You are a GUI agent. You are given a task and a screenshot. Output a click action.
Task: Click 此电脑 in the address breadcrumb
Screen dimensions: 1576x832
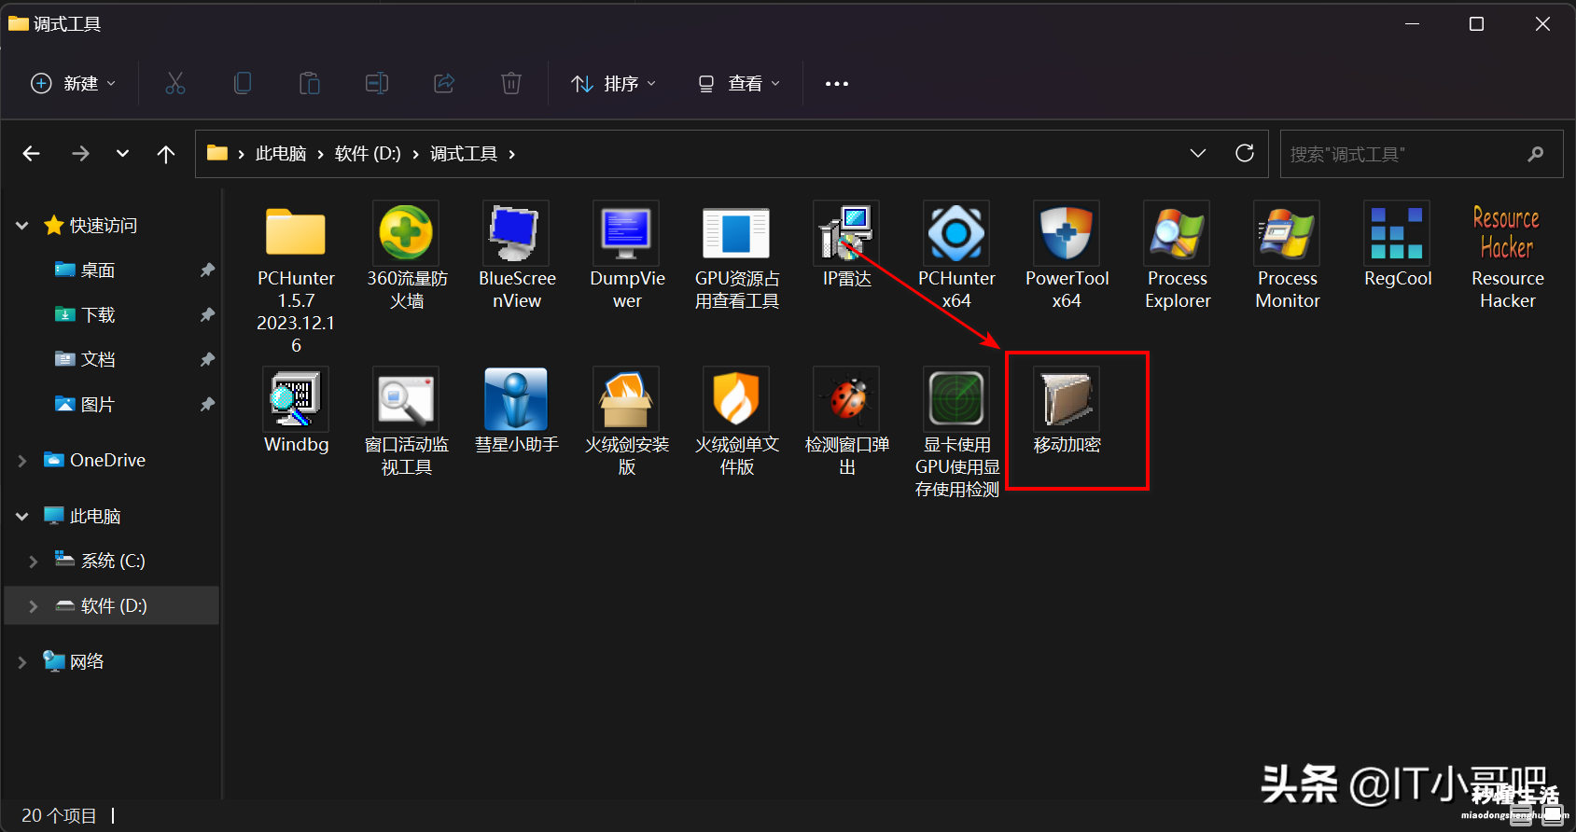281,154
